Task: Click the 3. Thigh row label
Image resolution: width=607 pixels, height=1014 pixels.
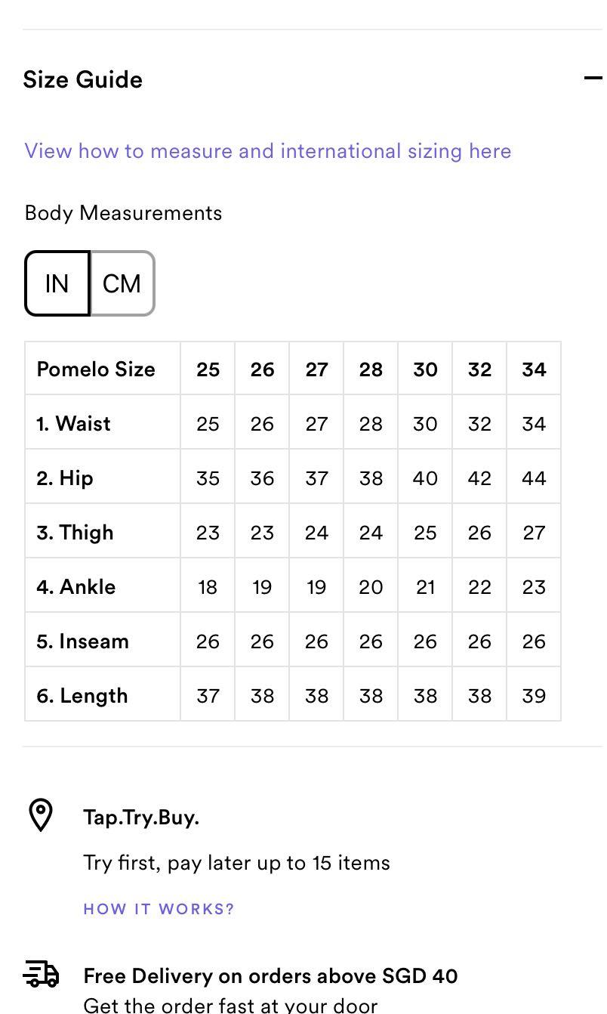Action: coord(75,533)
